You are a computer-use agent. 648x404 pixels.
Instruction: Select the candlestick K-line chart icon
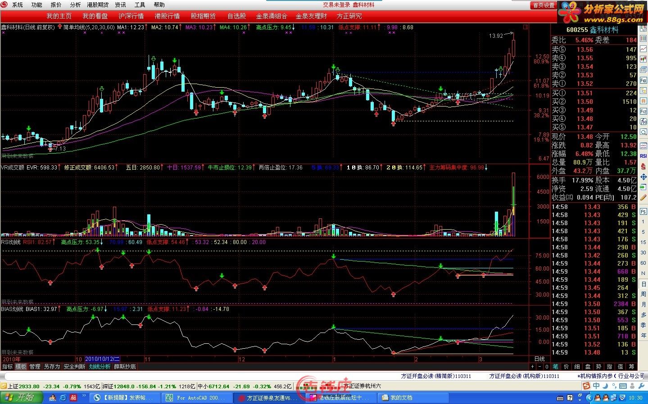(643, 59)
